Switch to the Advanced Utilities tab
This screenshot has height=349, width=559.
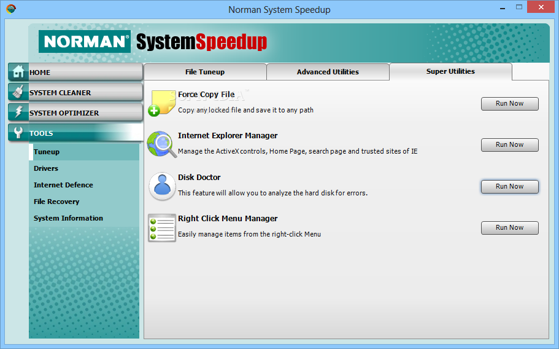pyautogui.click(x=328, y=72)
